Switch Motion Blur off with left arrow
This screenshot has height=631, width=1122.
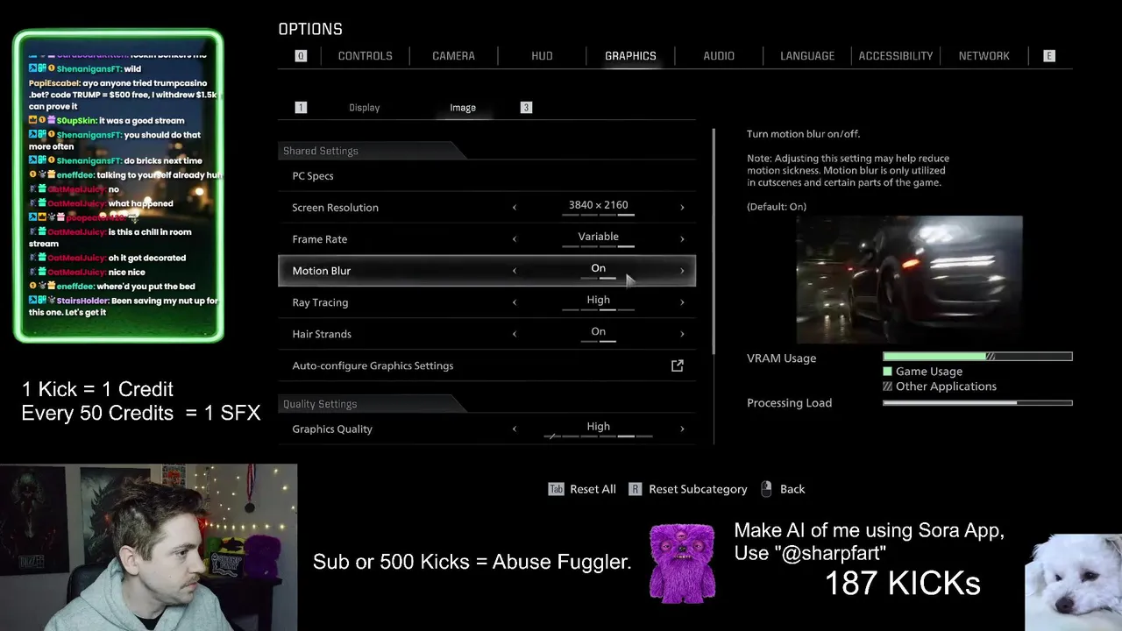click(515, 271)
